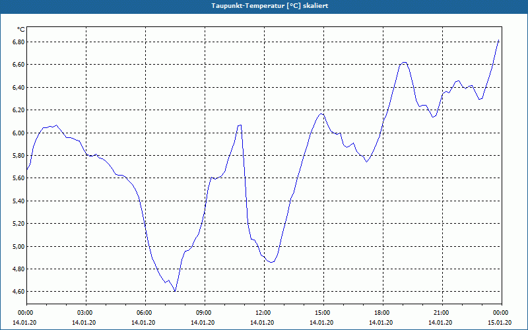The height and width of the screenshot is (330, 528).
Task: Select the 5,00 y-axis value
Action: [18, 246]
